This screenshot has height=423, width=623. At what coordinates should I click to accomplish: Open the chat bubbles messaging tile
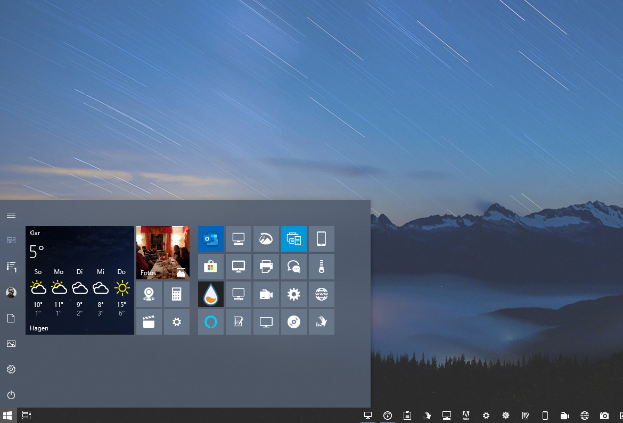pos(293,267)
